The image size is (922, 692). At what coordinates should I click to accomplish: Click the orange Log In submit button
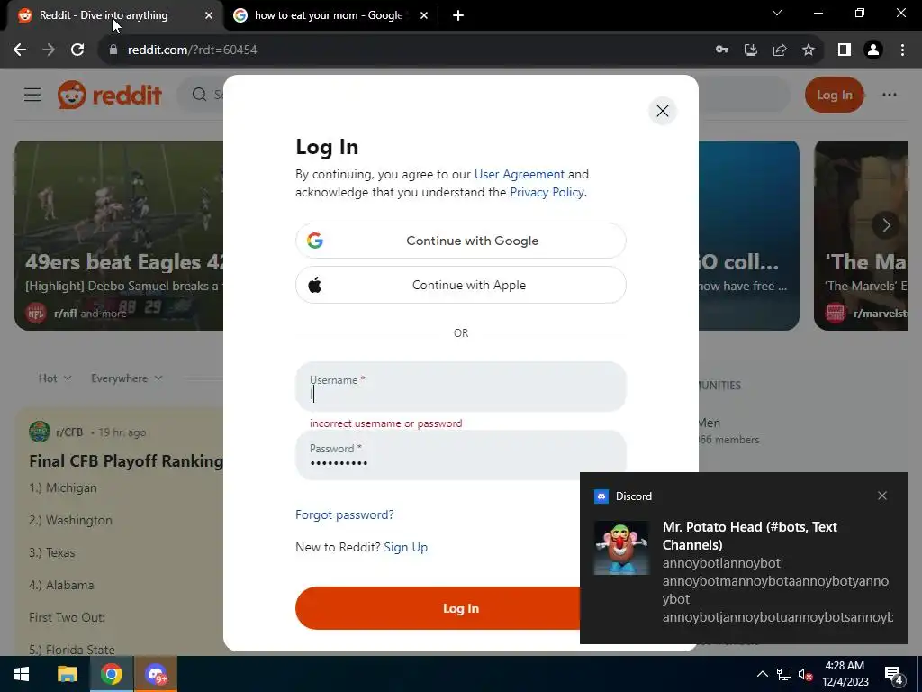click(x=438, y=608)
